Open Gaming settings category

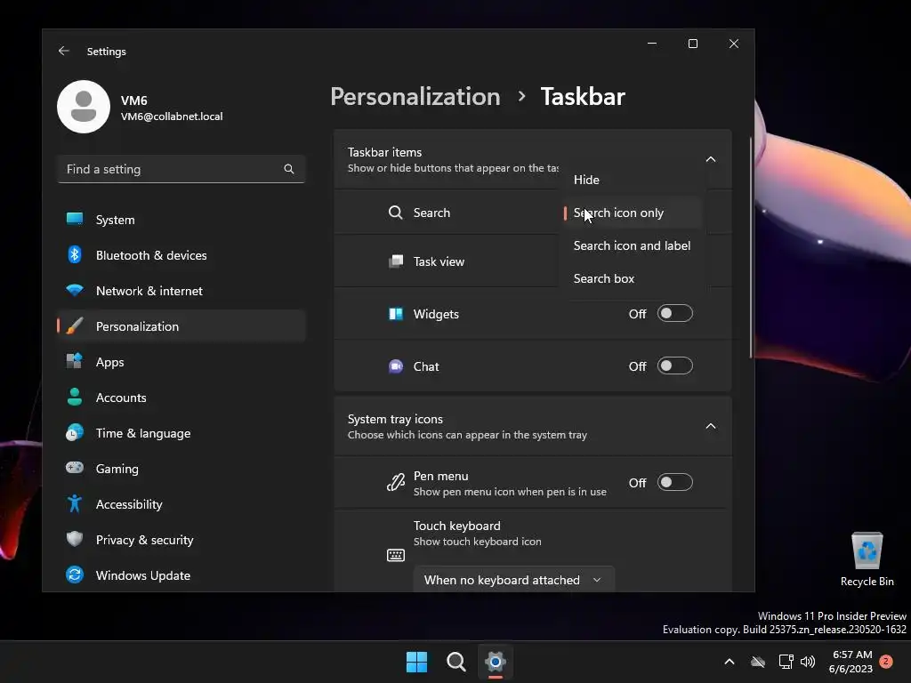pyautogui.click(x=181, y=469)
